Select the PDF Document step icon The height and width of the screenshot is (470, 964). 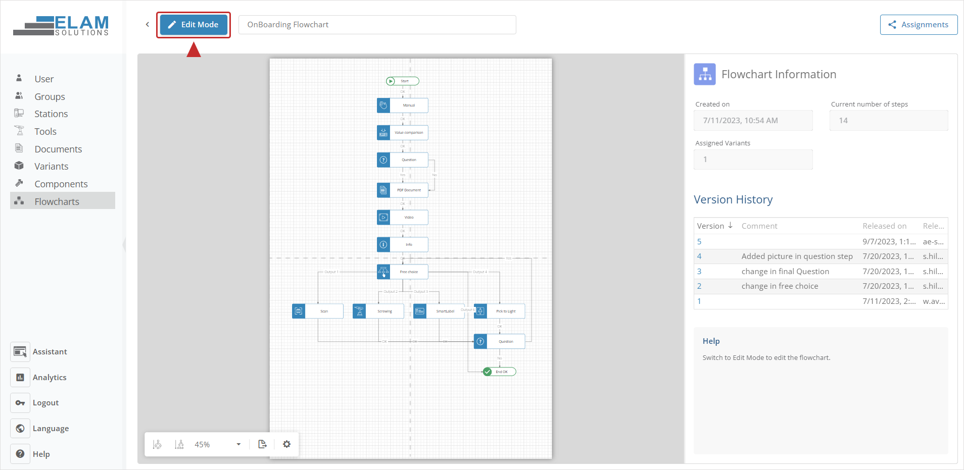tap(384, 190)
